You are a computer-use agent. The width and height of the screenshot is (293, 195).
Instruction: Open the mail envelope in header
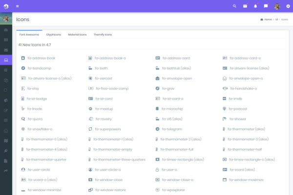click(x=245, y=6)
